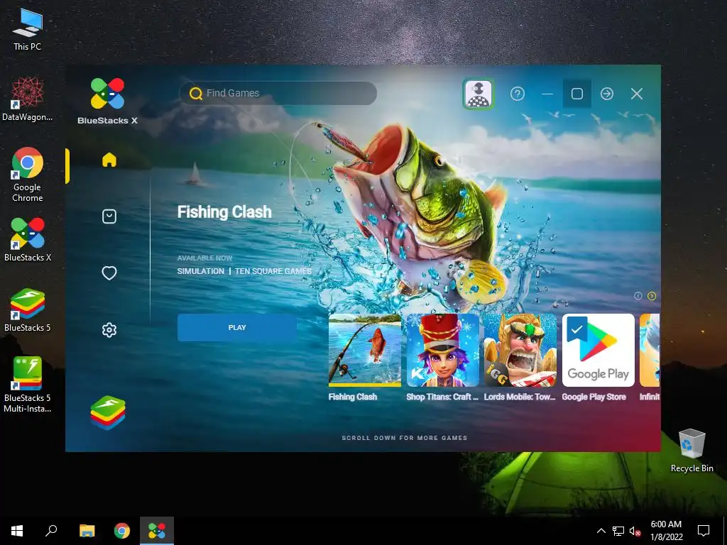The image size is (727, 545).
Task: Open the user profile avatar
Action: point(479,94)
